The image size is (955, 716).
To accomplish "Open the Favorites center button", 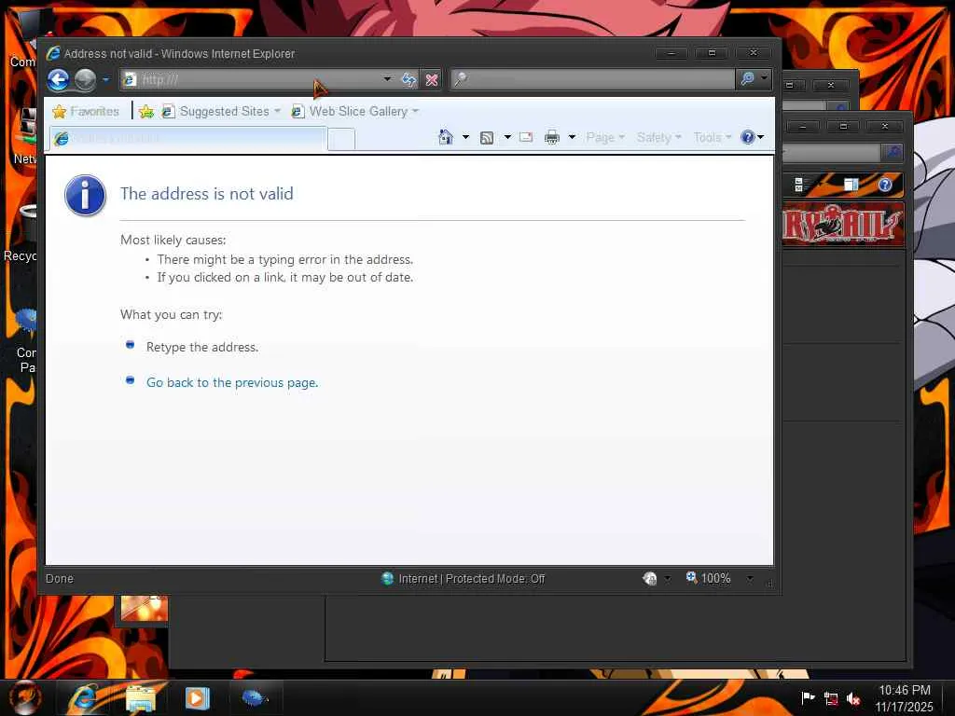I will (86, 112).
